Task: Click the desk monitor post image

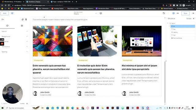Action: tap(141, 41)
